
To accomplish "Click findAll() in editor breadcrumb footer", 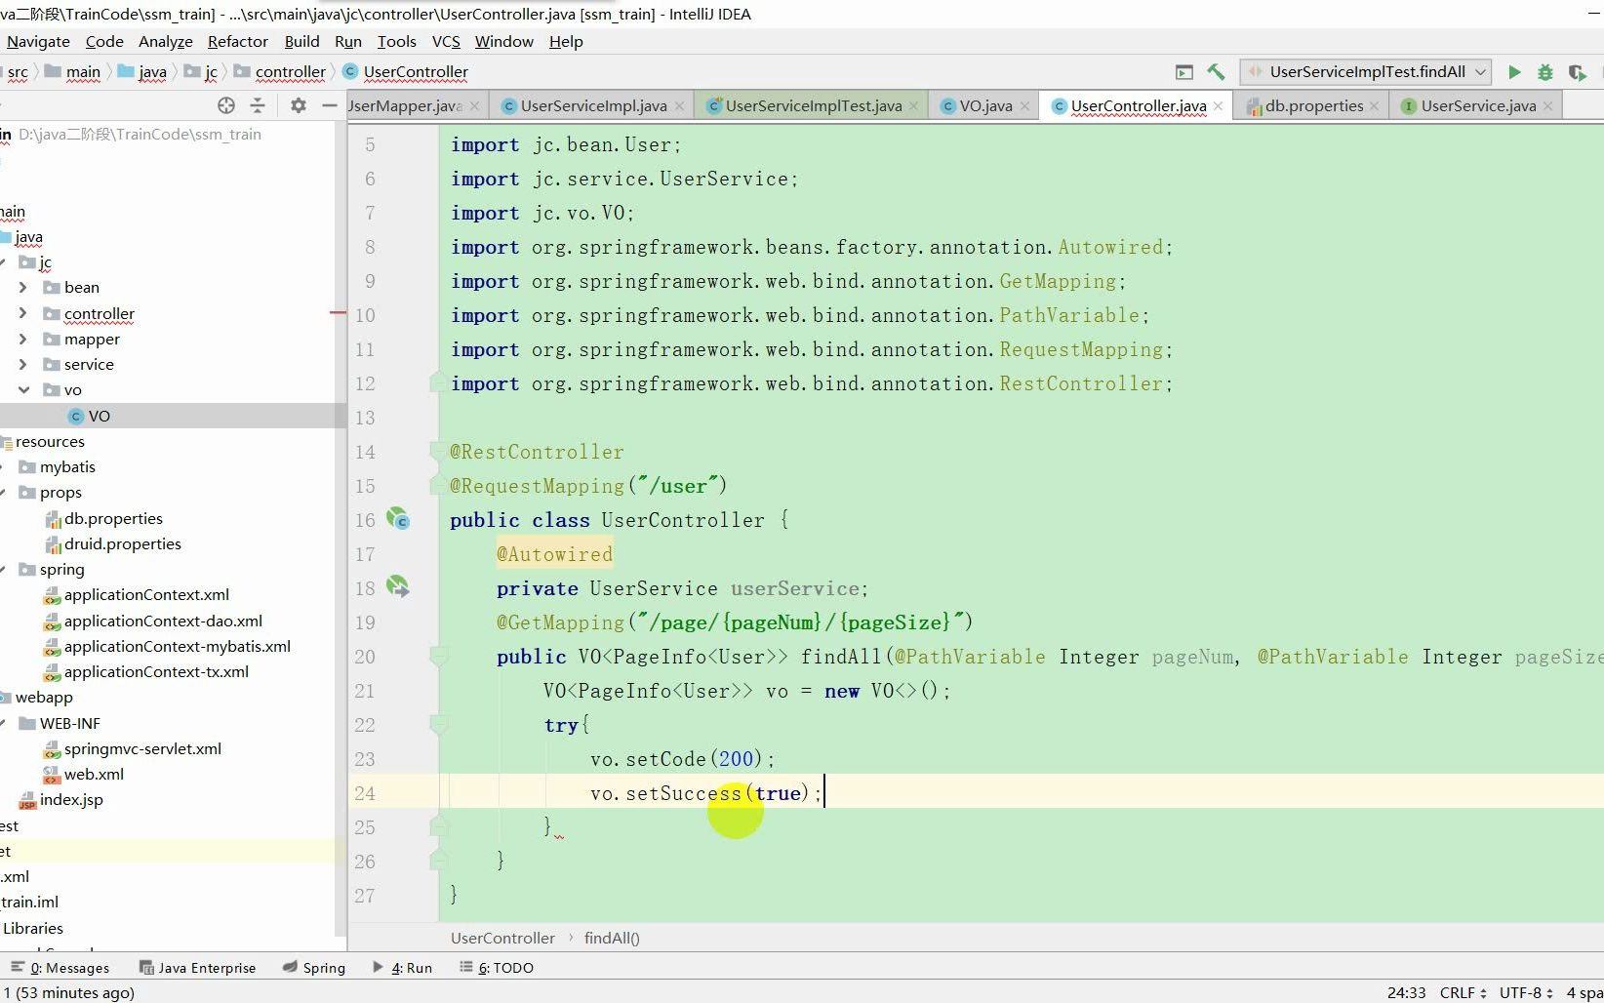I will tap(612, 939).
